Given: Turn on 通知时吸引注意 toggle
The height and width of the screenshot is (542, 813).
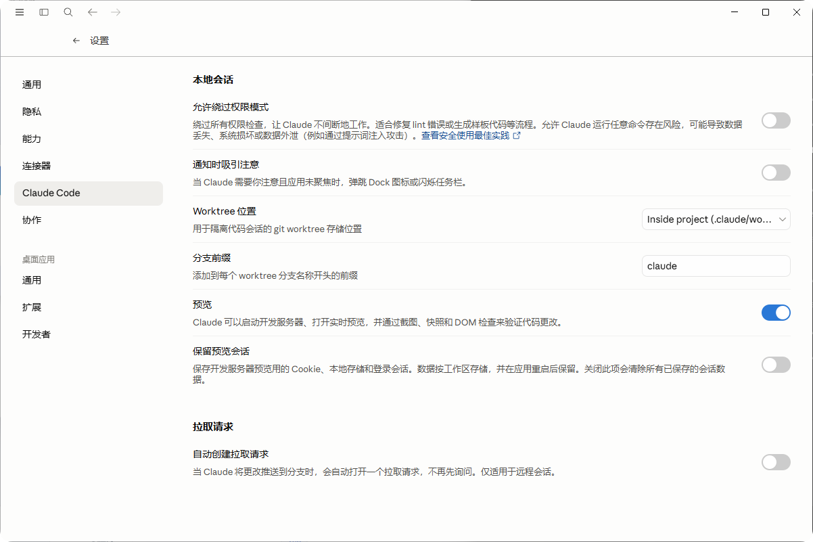Looking at the screenshot, I should [776, 173].
